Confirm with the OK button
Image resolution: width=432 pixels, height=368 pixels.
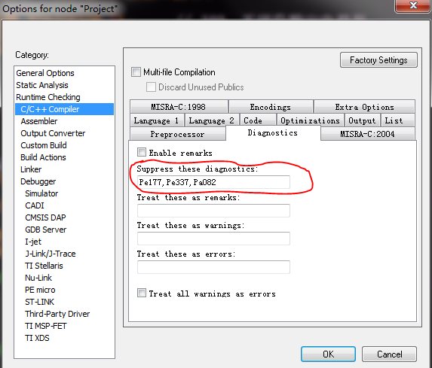click(328, 354)
